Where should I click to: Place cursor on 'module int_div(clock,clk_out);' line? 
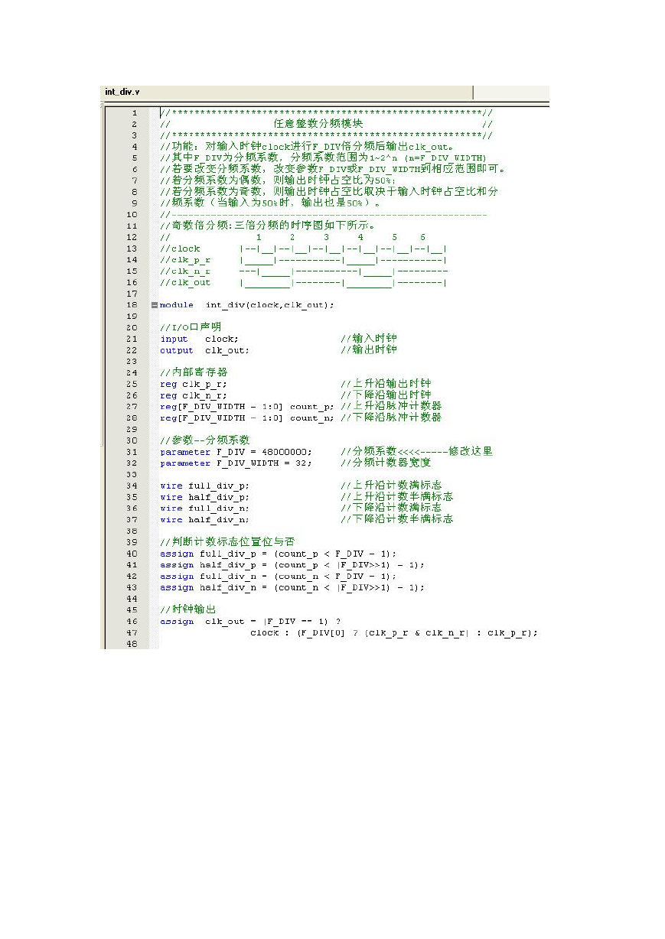coord(247,305)
